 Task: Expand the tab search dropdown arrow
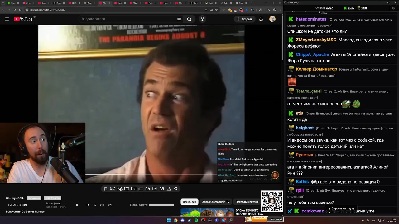[3, 3]
